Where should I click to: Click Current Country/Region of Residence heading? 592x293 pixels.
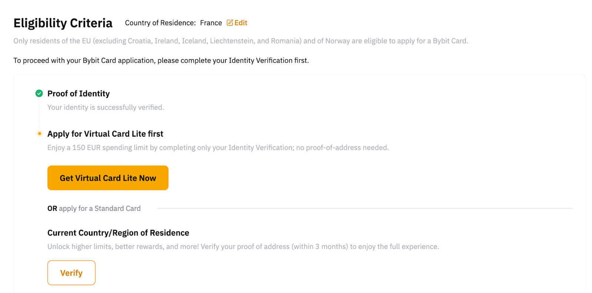tap(118, 233)
